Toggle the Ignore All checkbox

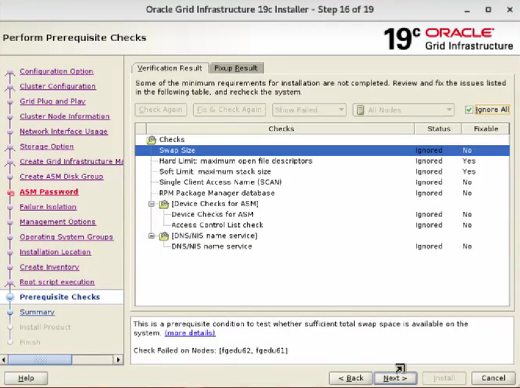[x=469, y=110]
